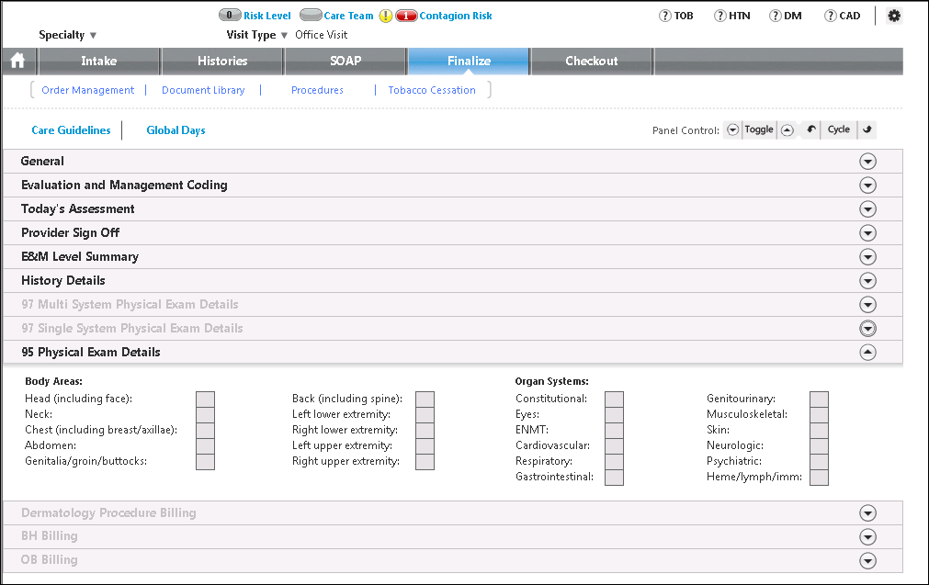Open Global Days link
The height and width of the screenshot is (585, 929).
tap(176, 130)
